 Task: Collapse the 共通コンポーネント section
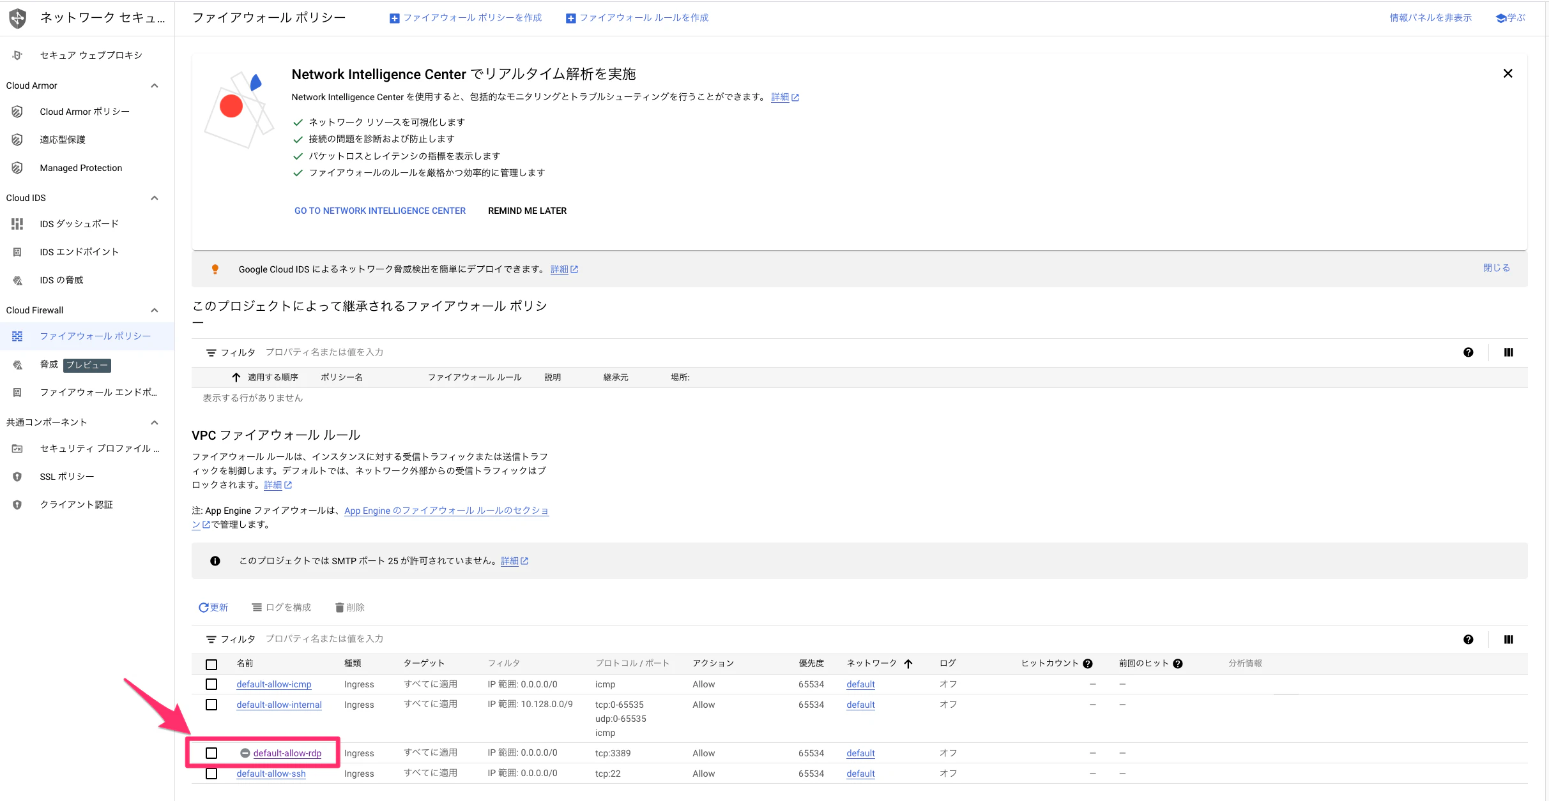(154, 423)
